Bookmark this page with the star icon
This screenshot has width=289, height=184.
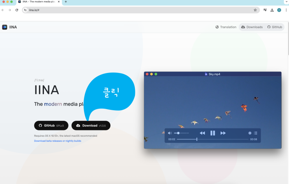(255, 10)
